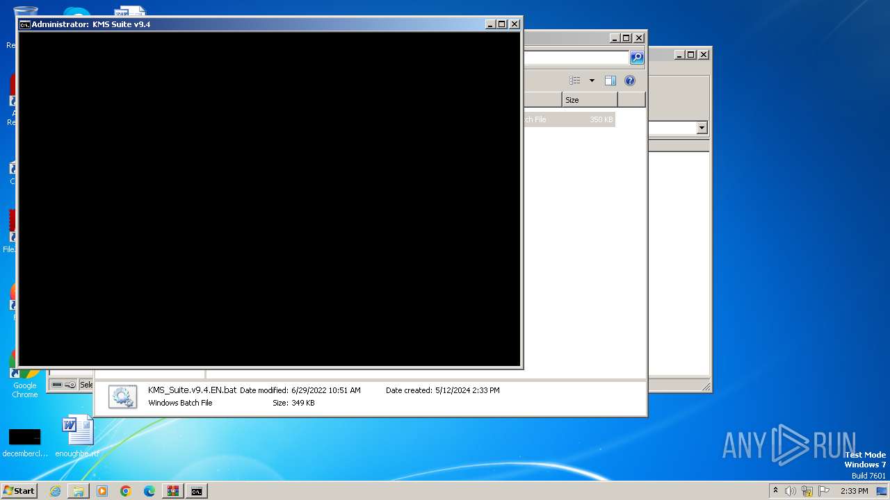Minimize the Explorer window
Image resolution: width=890 pixels, height=500 pixels.
click(615, 38)
